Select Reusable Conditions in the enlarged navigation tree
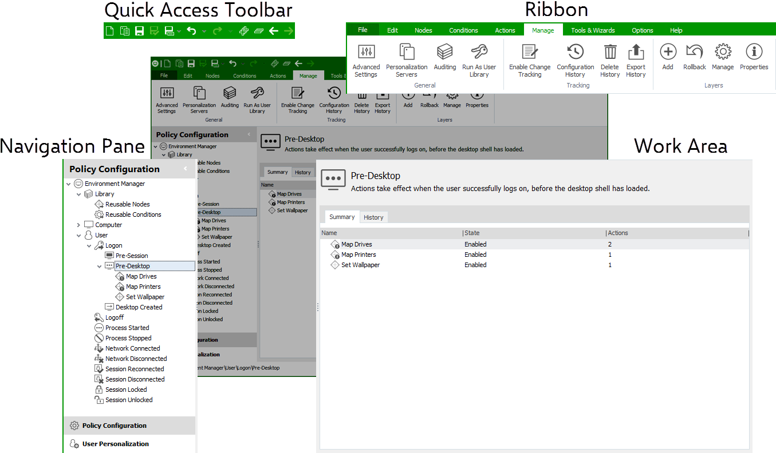This screenshot has height=453, width=776. 133,214
